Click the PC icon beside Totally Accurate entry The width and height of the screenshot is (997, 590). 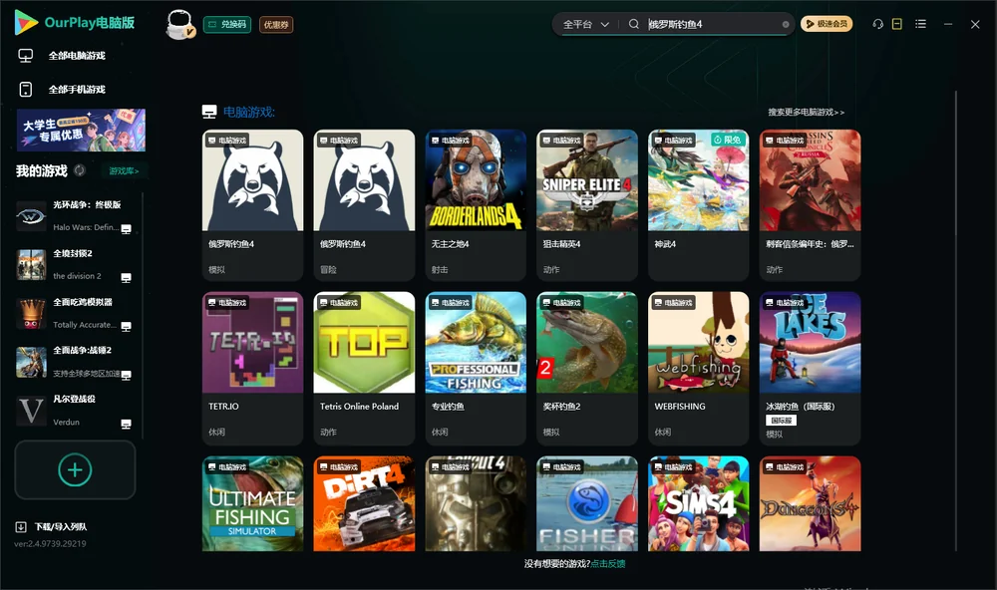pyautogui.click(x=126, y=327)
